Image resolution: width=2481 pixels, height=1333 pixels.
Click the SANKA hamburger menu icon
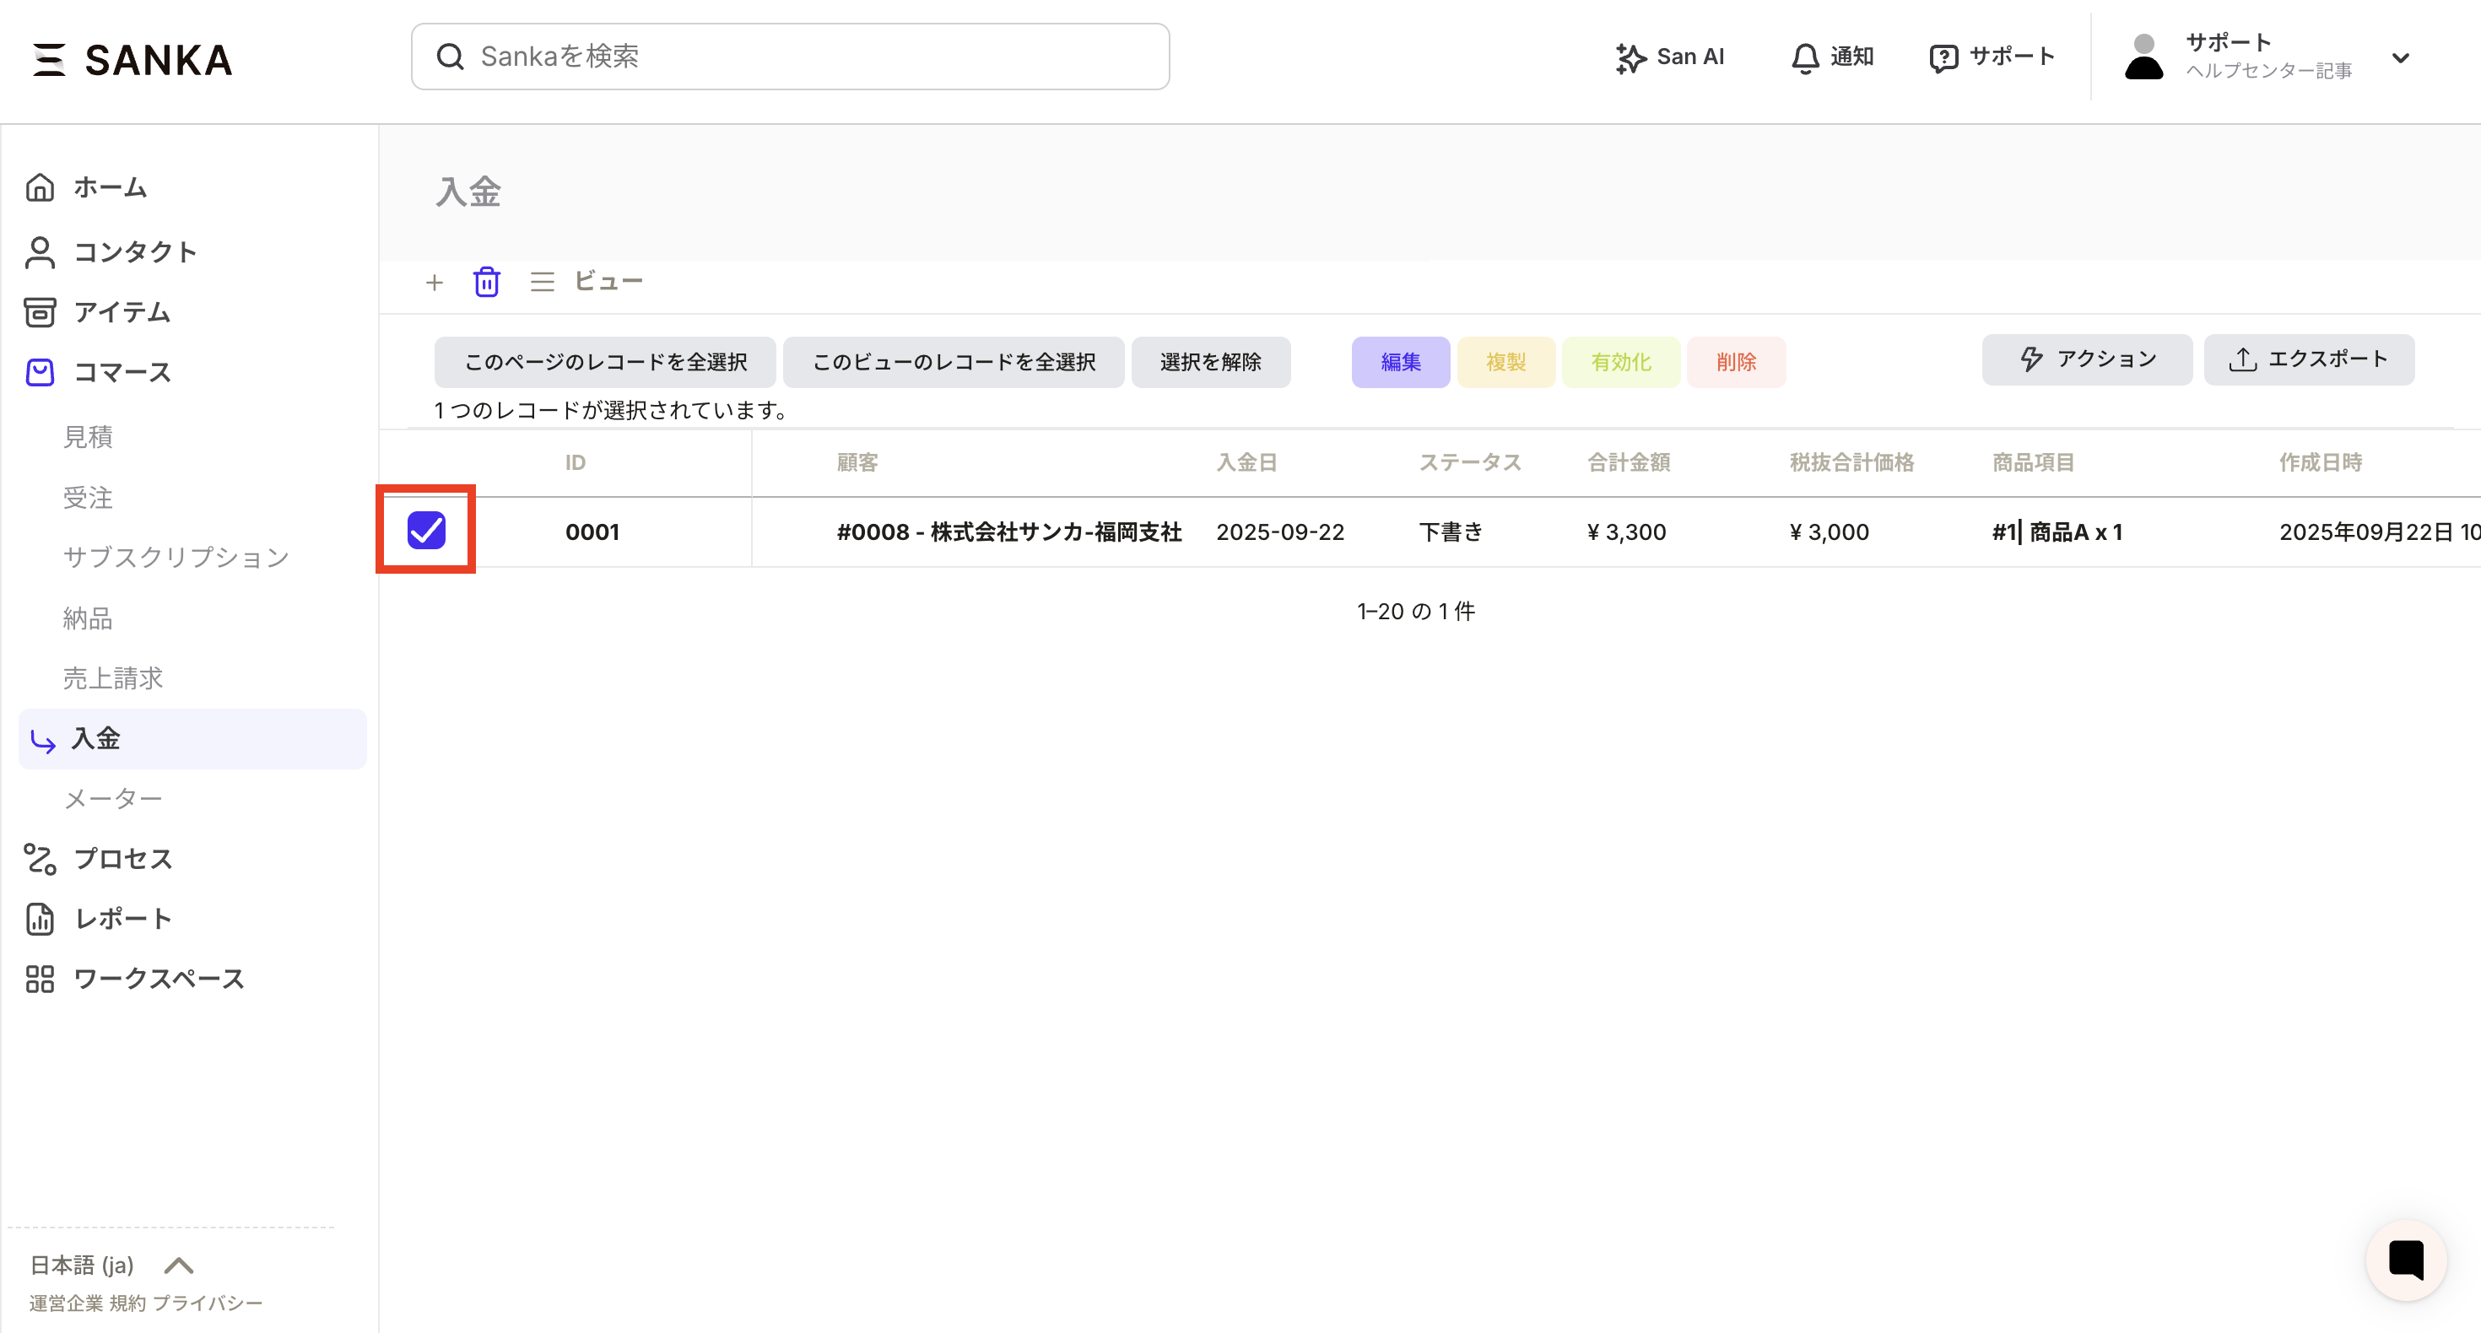point(48,60)
